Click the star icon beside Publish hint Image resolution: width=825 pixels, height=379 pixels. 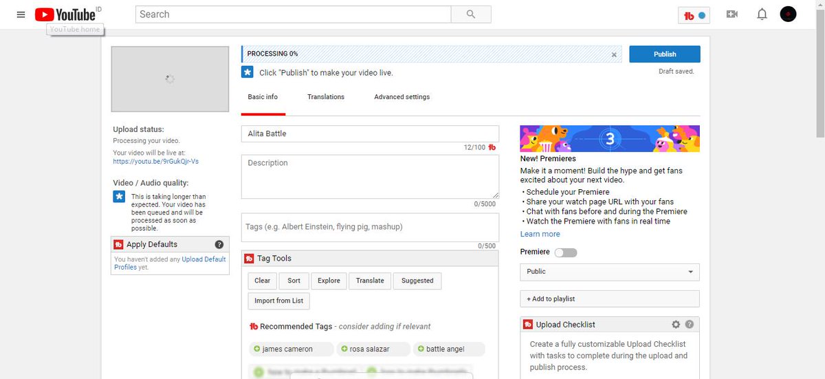coord(247,72)
